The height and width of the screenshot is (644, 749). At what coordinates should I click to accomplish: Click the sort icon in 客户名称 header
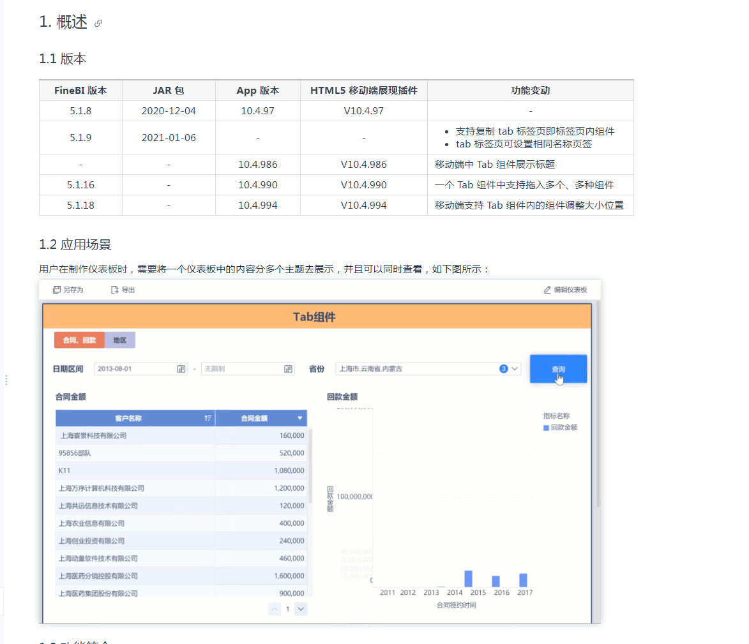208,419
